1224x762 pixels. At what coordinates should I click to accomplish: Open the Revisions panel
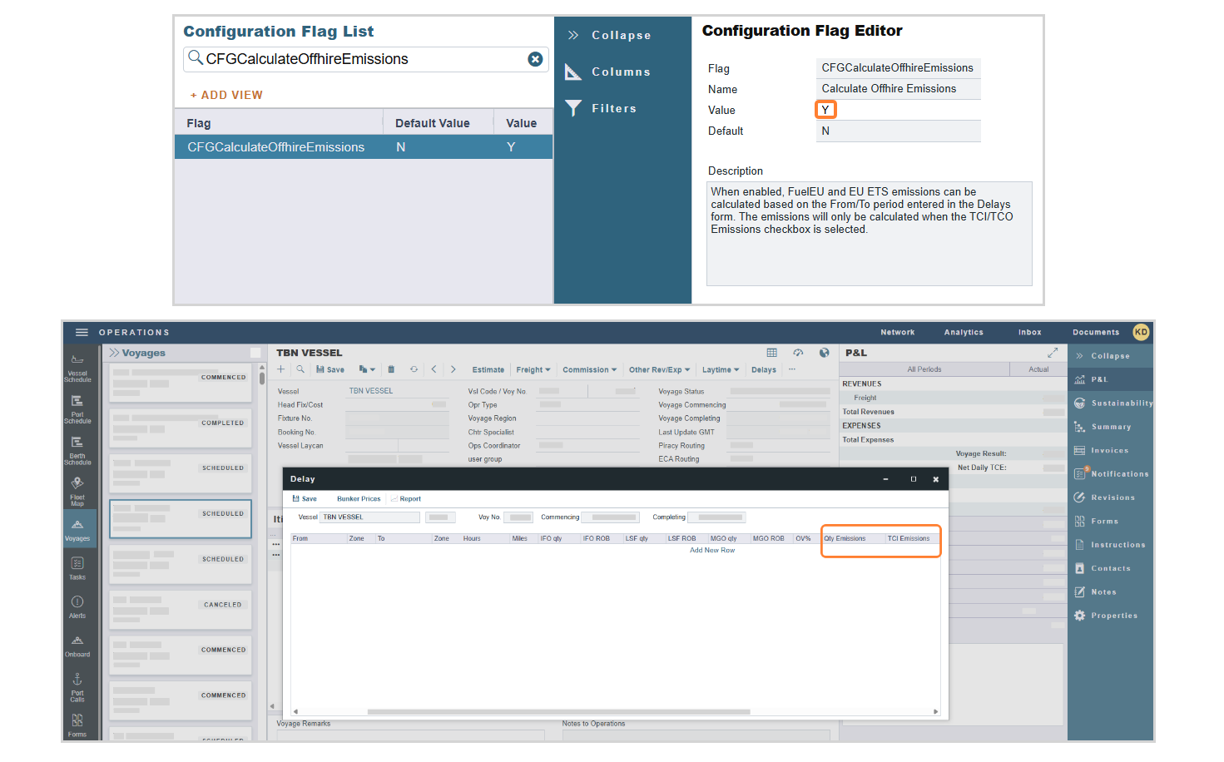1112,497
